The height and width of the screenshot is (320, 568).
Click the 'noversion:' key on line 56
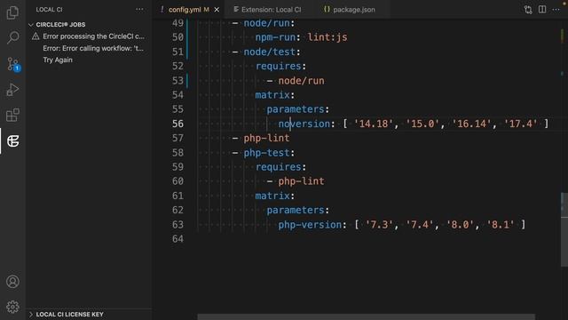pos(306,124)
